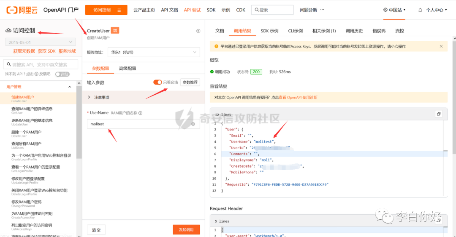Select 为RAM用户创建访问密钥 CreateAccessKey
This screenshot has width=456, height=237.
pyautogui.click(x=38, y=215)
